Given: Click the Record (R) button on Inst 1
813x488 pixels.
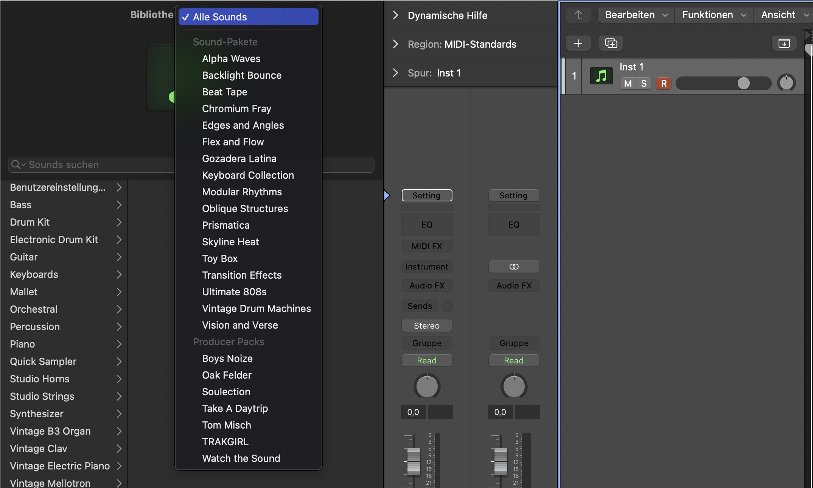Looking at the screenshot, I should coord(663,83).
